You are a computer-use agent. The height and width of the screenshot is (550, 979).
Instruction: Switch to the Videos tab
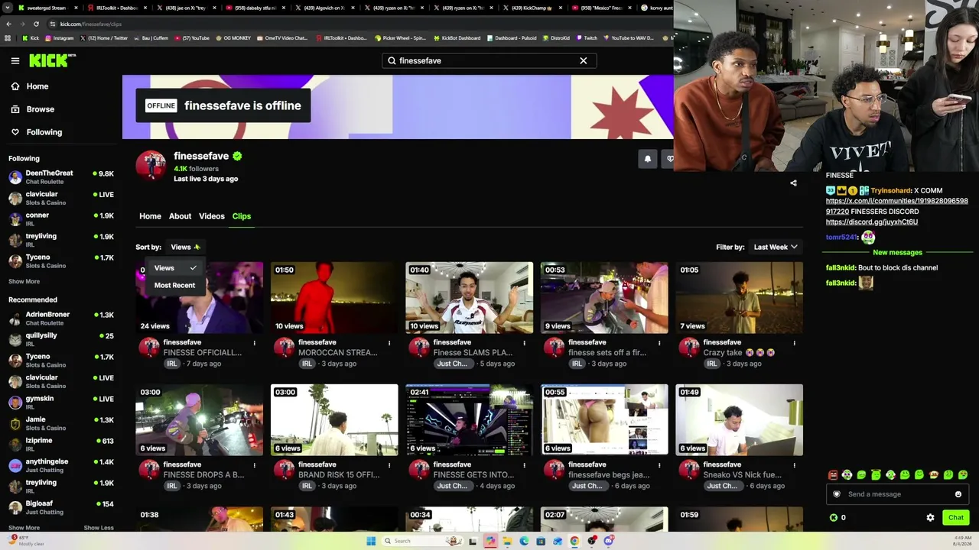tap(212, 216)
